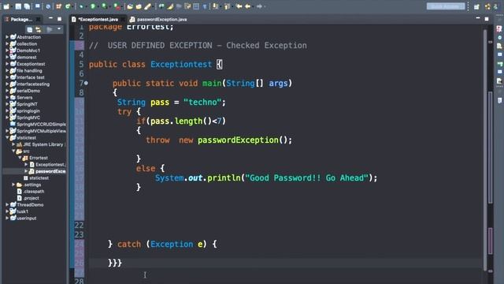Click the External Tools run icon
Image resolution: width=504 pixels, height=284 pixels.
point(117,6)
